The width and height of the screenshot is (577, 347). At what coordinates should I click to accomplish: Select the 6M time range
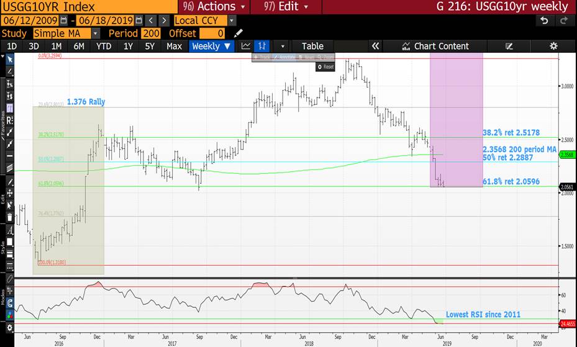(x=79, y=47)
